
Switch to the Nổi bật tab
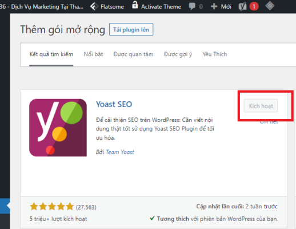point(93,54)
